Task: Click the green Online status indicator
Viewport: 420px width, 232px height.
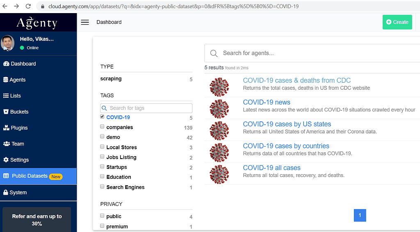Action: (x=22, y=48)
